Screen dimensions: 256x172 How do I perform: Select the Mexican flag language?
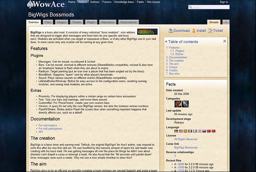point(190,131)
